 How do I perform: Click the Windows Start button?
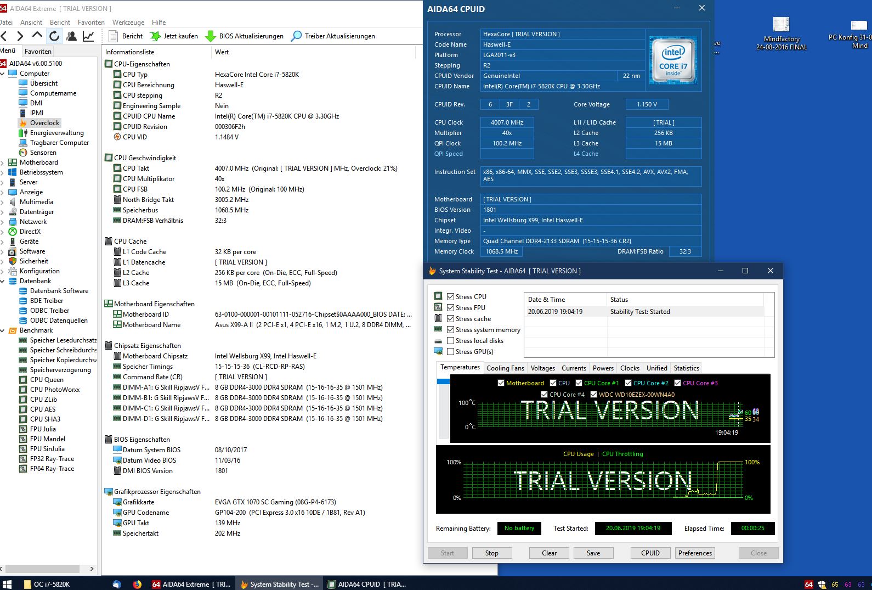[x=7, y=584]
